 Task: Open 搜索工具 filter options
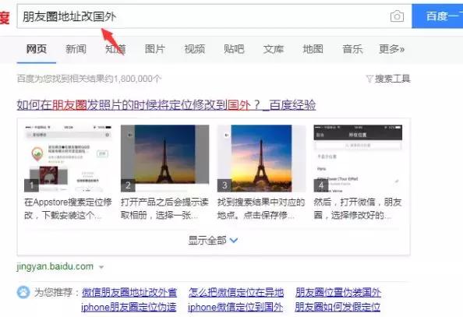tap(392, 79)
